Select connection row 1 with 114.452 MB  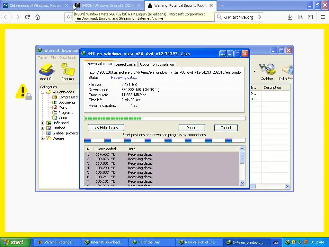click(162, 154)
